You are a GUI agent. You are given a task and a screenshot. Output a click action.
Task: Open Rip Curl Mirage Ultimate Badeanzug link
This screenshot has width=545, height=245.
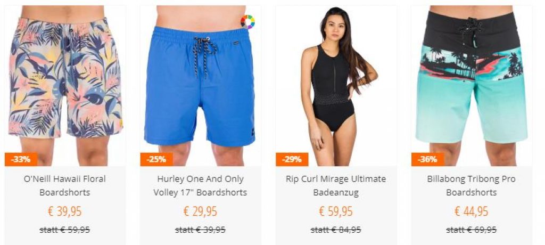[x=336, y=185]
